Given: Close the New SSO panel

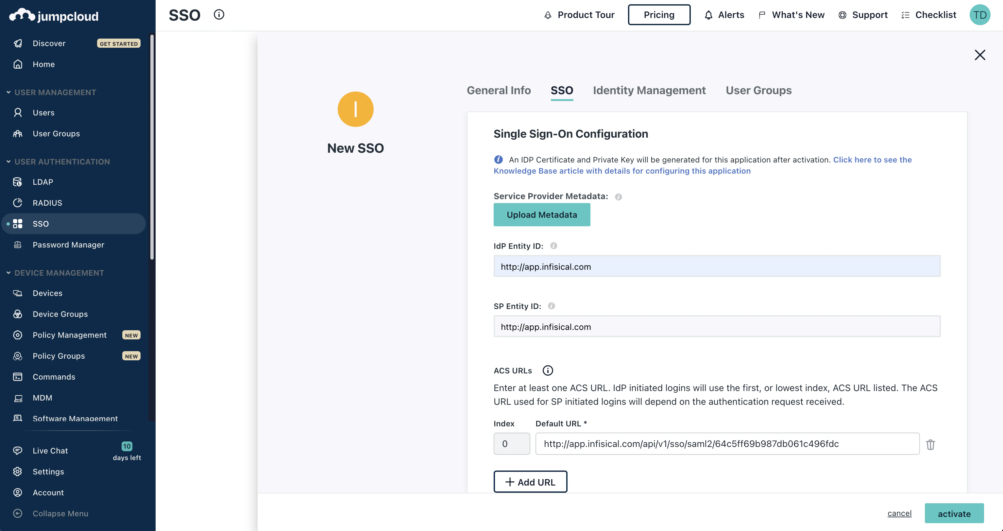Looking at the screenshot, I should 980,55.
